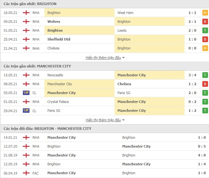Expand more Brighton matches via the dropdown arrow
This screenshot has height=178, width=209.
click(x=123, y=58)
